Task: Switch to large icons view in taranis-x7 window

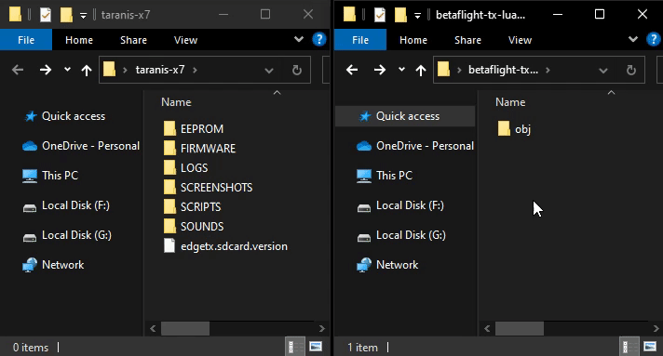Action: (316, 347)
